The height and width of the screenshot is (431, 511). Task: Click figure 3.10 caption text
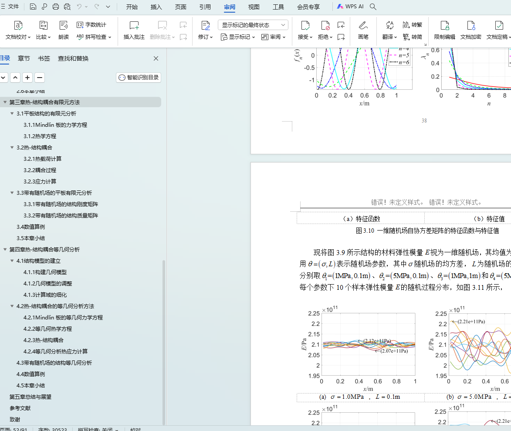pos(427,231)
